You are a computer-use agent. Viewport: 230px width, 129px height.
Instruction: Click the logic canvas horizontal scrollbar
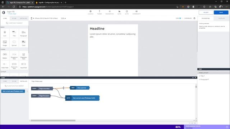[53, 120]
